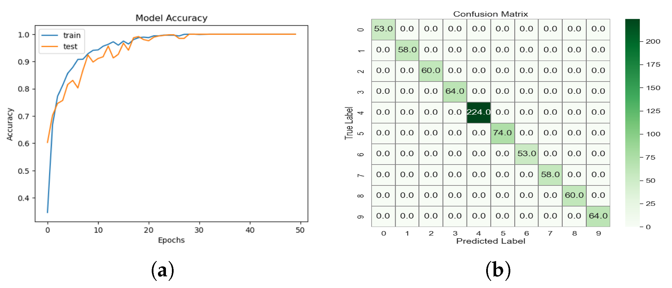Select the 60.0 cell in row 8
Image resolution: width=672 pixels, height=288 pixels.
(574, 195)
